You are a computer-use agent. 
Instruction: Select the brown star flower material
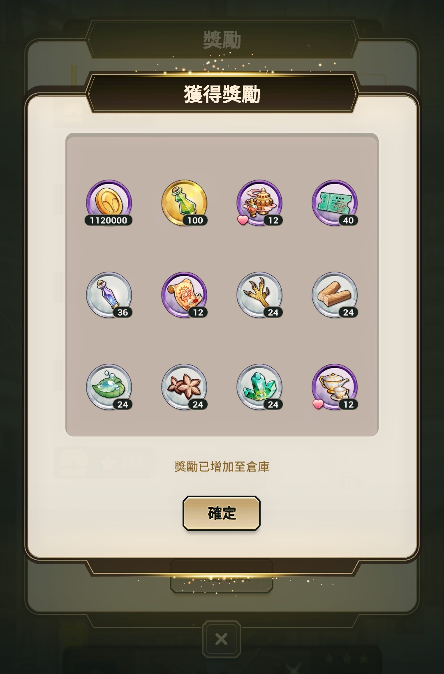pyautogui.click(x=184, y=387)
